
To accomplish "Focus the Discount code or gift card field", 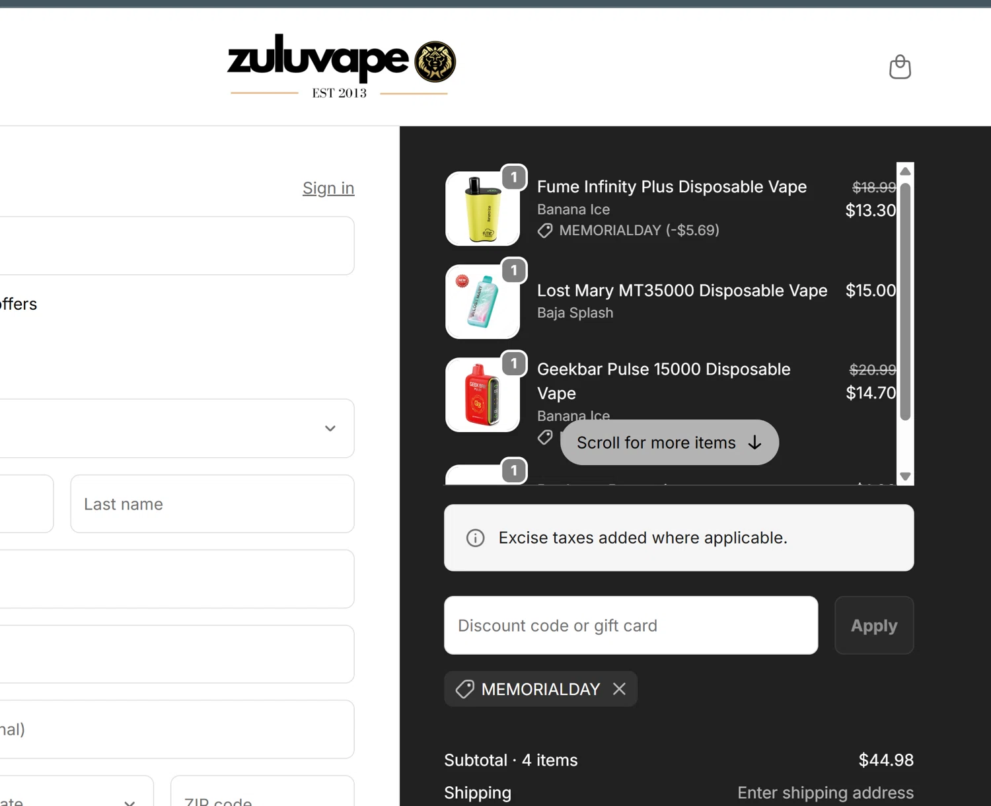I will (x=631, y=626).
